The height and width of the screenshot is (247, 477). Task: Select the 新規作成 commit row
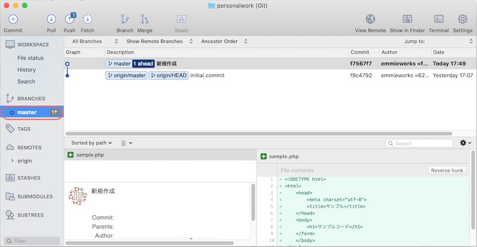[271, 64]
